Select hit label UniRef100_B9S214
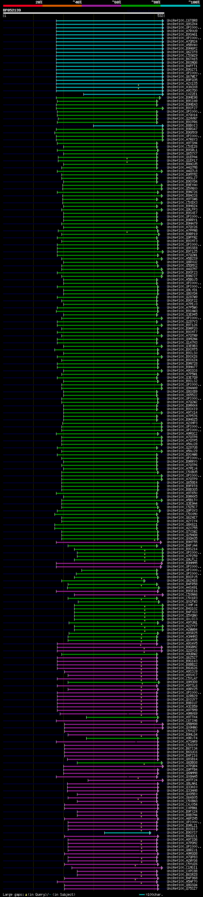This screenshot has width=203, height=897. point(182,549)
